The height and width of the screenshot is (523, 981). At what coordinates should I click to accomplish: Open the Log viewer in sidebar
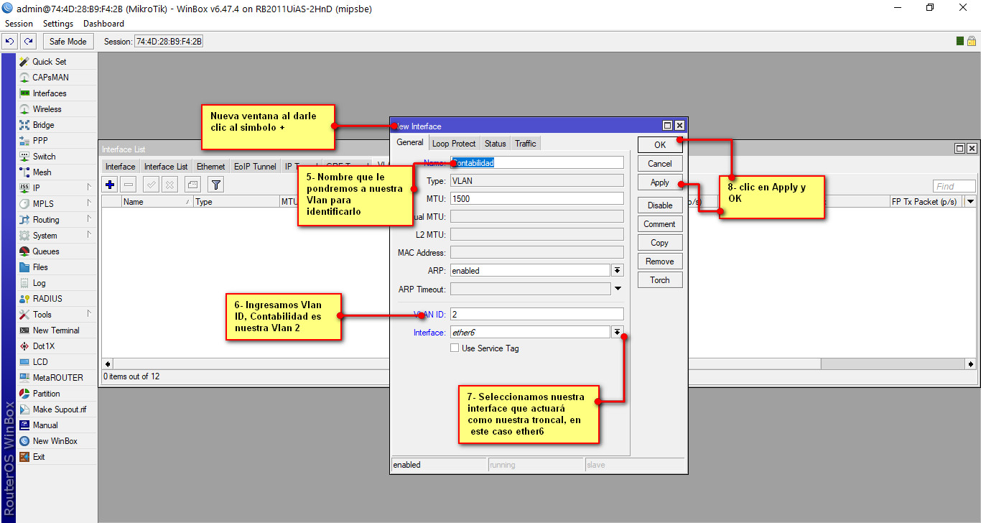click(x=39, y=283)
